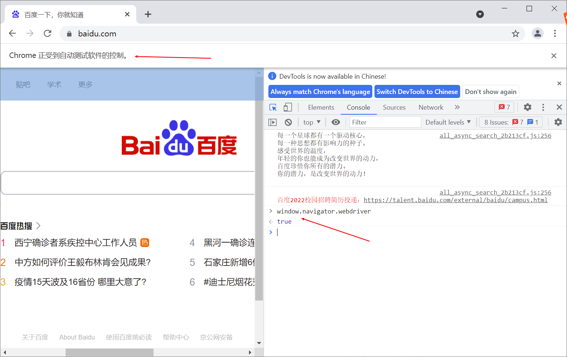Open the 使用百度前必读 footer link
567x357 pixels.
[129, 337]
